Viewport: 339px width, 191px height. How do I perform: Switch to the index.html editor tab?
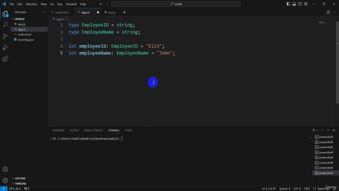pos(61,12)
